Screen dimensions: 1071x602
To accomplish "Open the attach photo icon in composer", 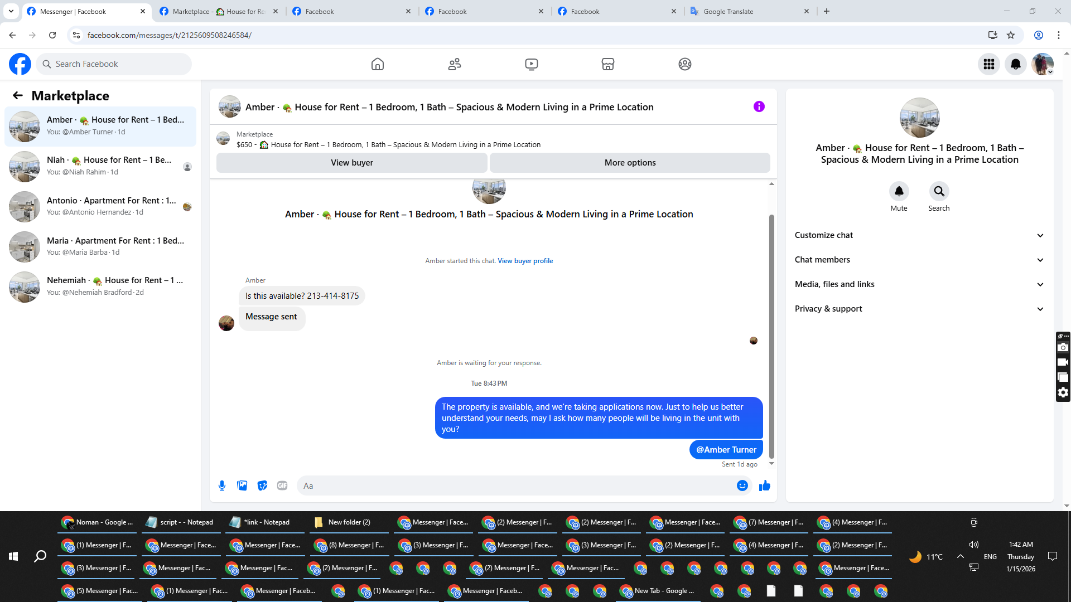I will [x=242, y=486].
